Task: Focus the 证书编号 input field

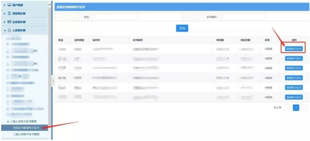Action: [x=243, y=17]
